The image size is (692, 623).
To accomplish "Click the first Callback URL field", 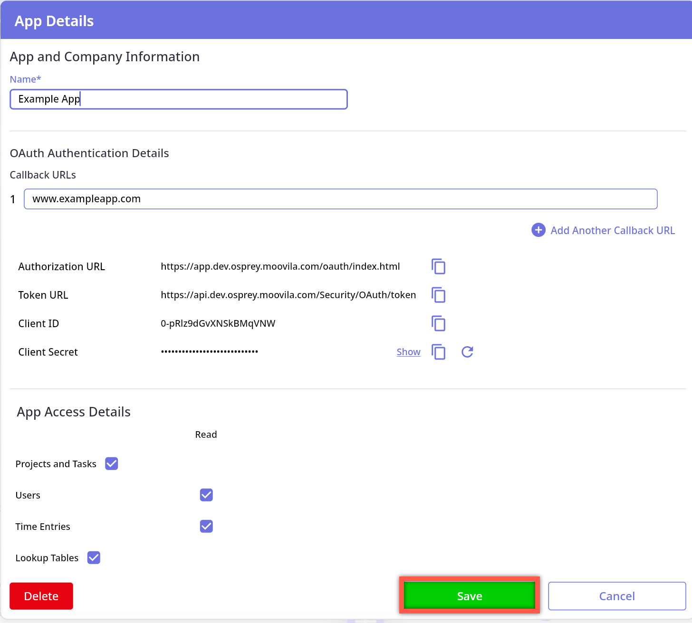I will coord(340,199).
